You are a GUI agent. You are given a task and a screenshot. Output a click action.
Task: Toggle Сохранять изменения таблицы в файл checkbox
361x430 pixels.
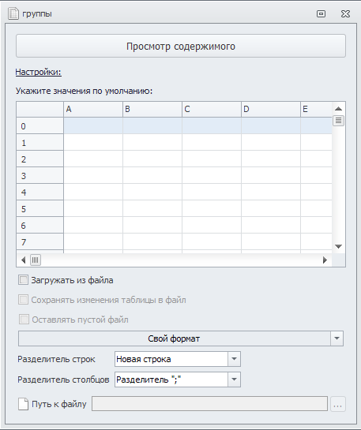[23, 300]
